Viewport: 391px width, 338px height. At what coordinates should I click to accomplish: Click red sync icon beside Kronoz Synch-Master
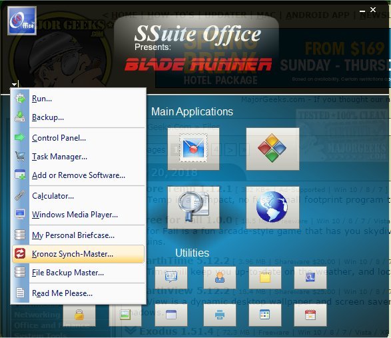click(x=20, y=253)
